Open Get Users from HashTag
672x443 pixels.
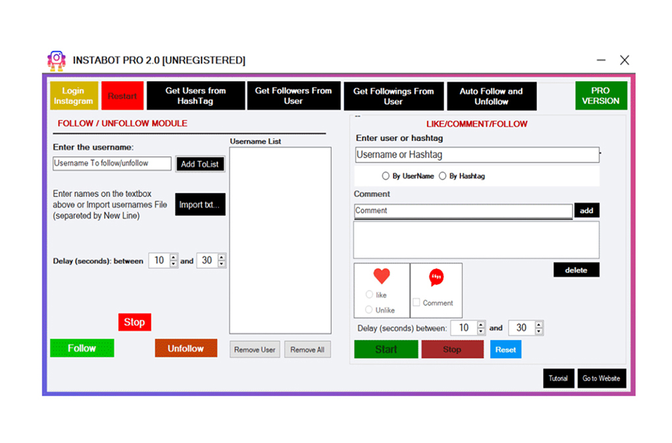coord(196,96)
